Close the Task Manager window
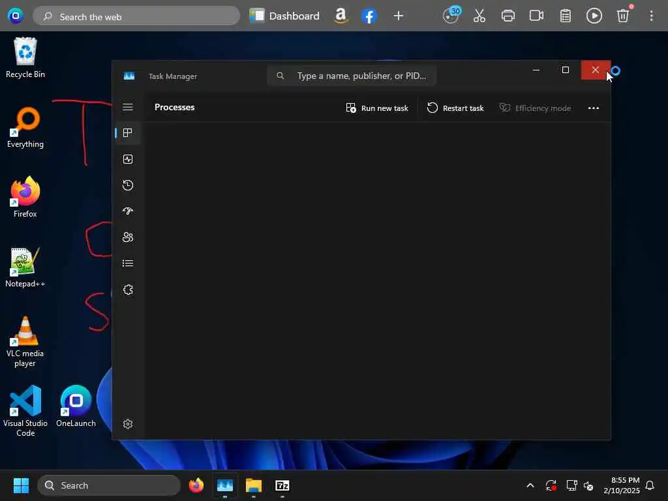Viewport: 668px width, 501px height. pyautogui.click(x=596, y=70)
